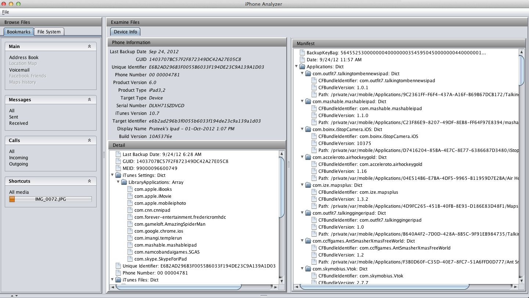Show Received messages
This screenshot has width=529, height=298.
coord(19,123)
